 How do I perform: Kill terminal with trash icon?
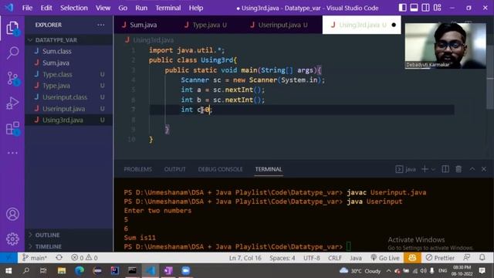tap(458, 169)
